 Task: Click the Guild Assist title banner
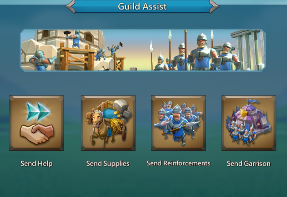coord(142,7)
